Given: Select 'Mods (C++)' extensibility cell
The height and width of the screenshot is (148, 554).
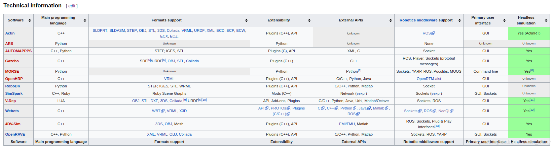Looking at the screenshot, I should point(282,93).
